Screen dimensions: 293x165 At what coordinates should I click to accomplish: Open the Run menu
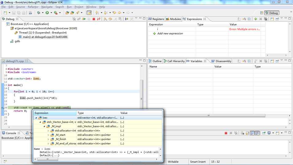point(69,7)
